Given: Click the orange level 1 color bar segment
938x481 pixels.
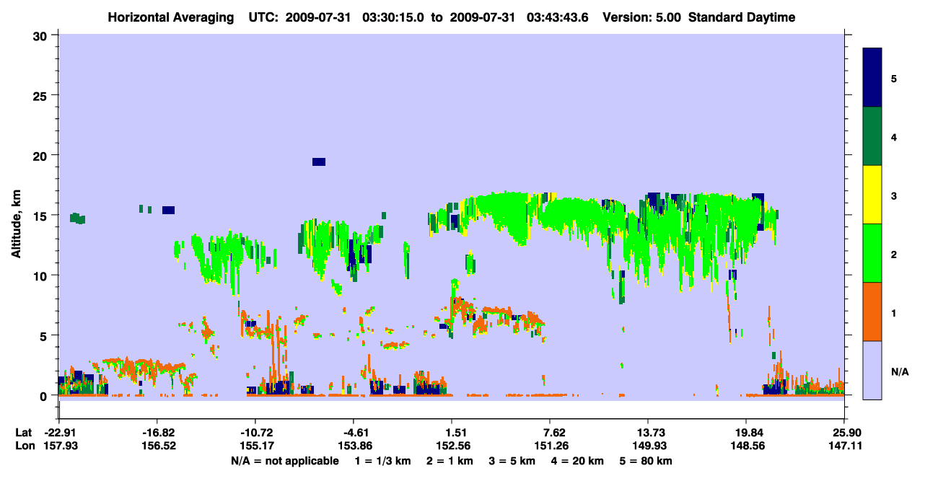Looking at the screenshot, I should coord(872,312).
